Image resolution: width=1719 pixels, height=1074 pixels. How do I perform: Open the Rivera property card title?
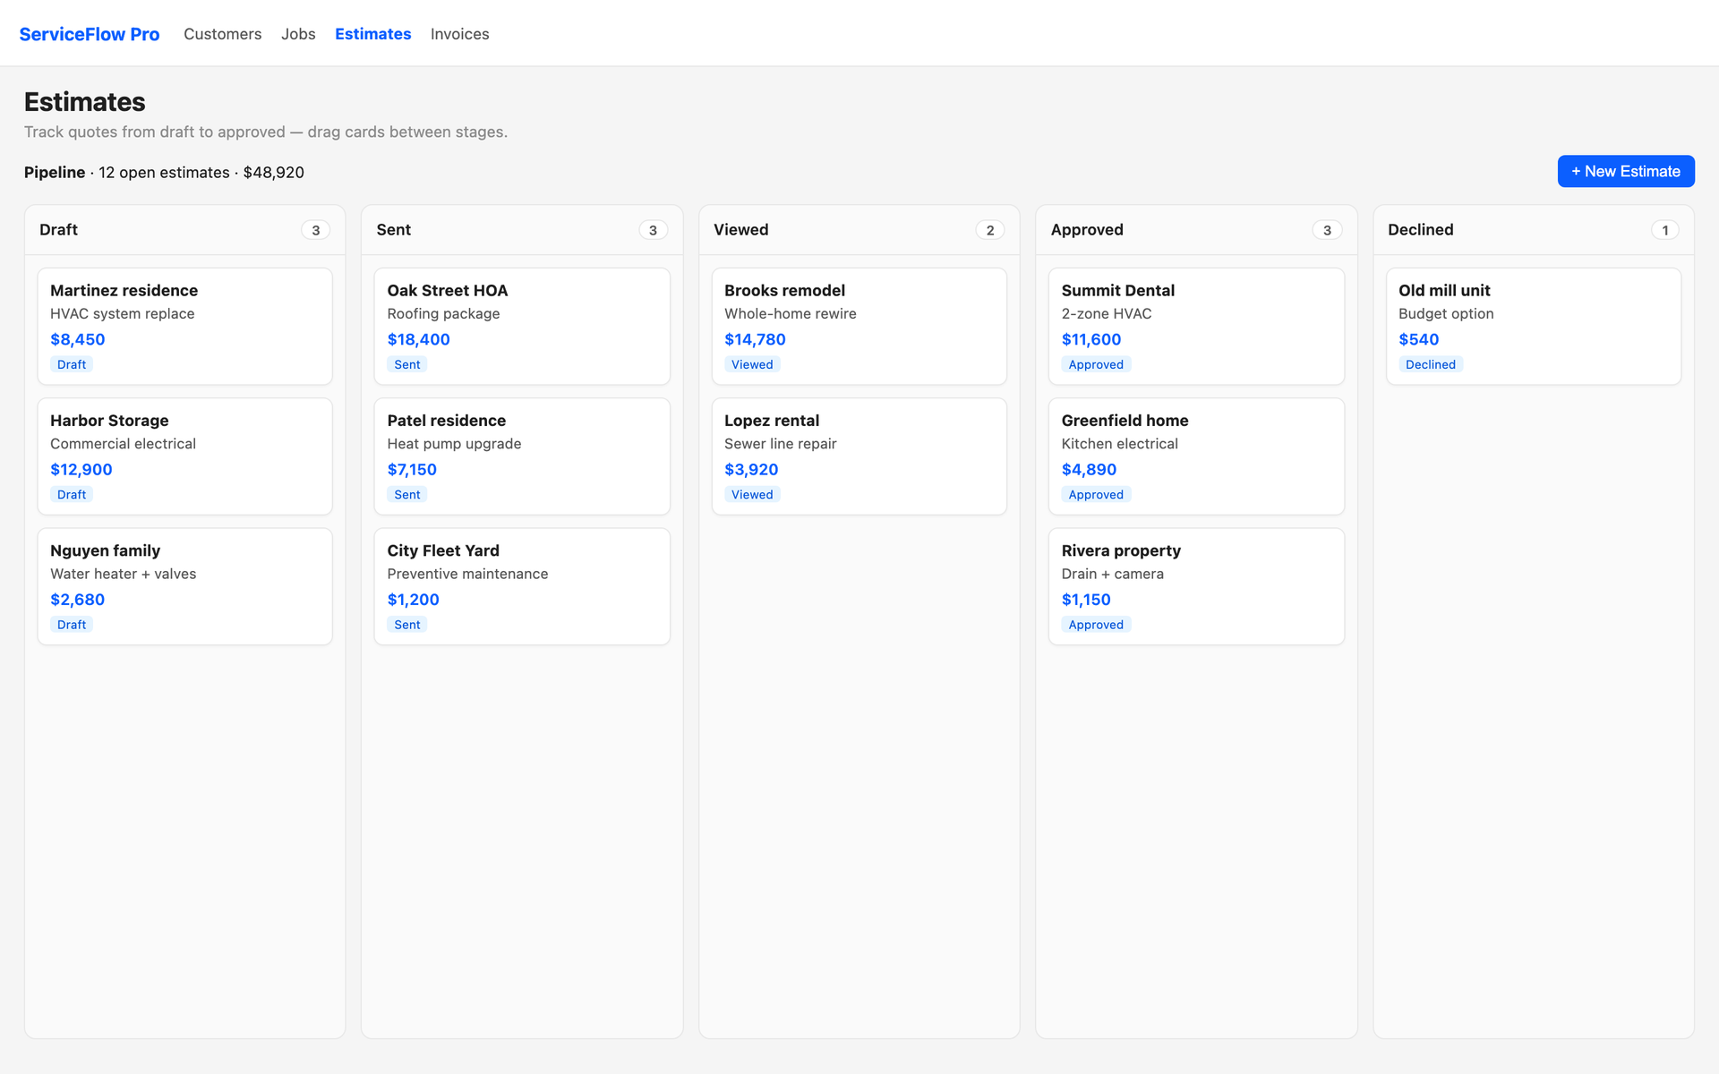coord(1121,550)
